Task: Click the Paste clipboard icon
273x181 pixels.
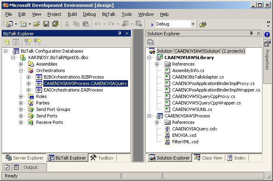Action: pyautogui.click(x=85, y=24)
